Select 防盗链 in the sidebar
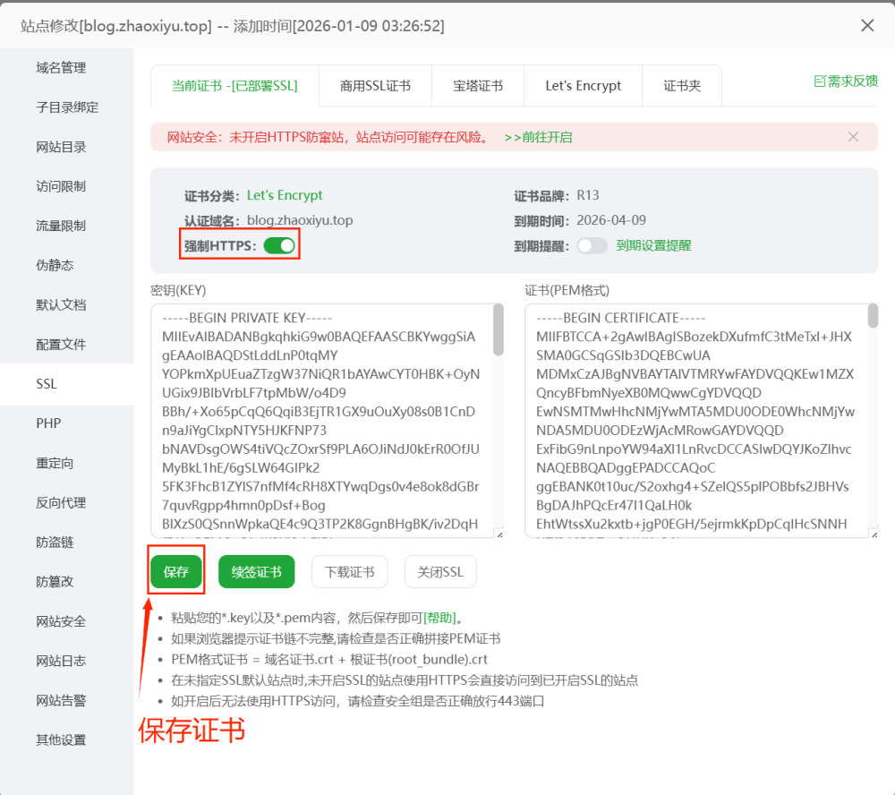This screenshot has width=895, height=795. pos(55,542)
